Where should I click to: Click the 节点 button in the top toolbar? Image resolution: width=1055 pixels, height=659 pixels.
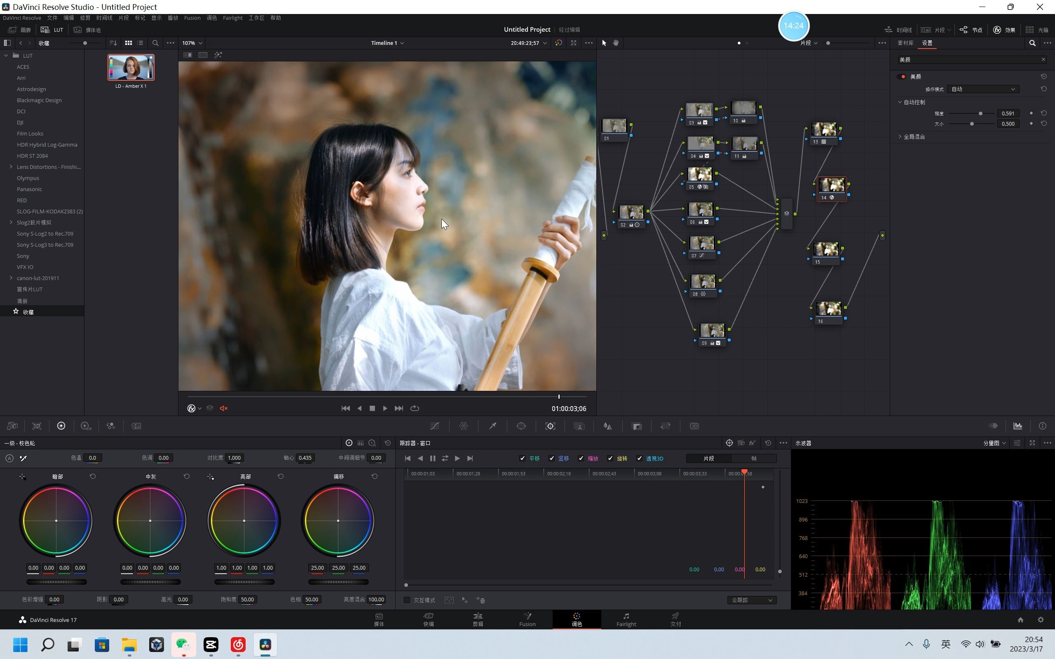pos(971,30)
